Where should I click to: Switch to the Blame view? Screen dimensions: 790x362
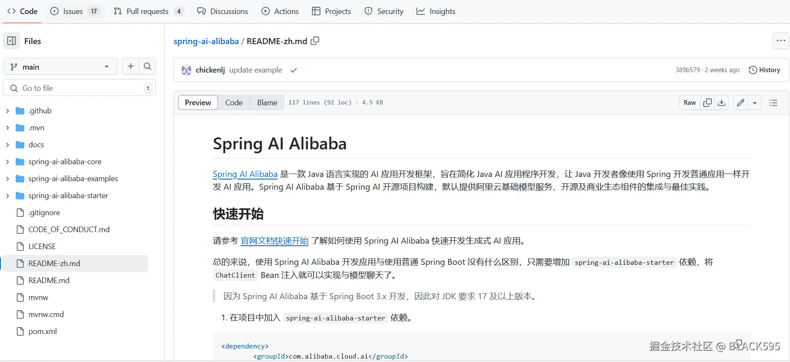point(267,103)
